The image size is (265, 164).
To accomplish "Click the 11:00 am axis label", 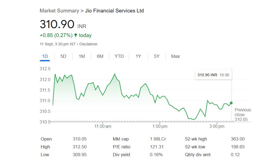I will [x=103, y=126].
